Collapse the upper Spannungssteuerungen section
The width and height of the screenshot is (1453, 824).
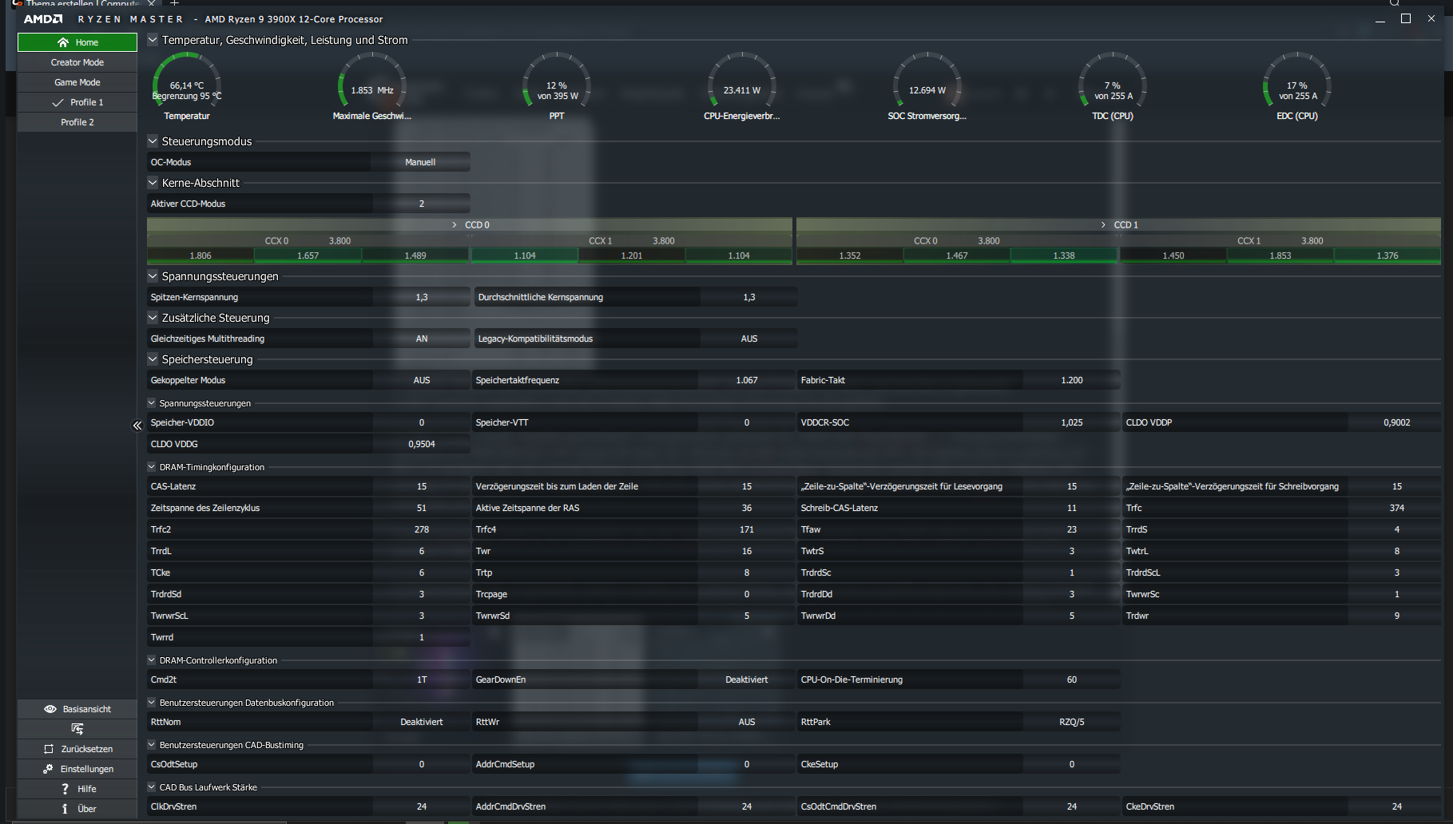tap(153, 276)
